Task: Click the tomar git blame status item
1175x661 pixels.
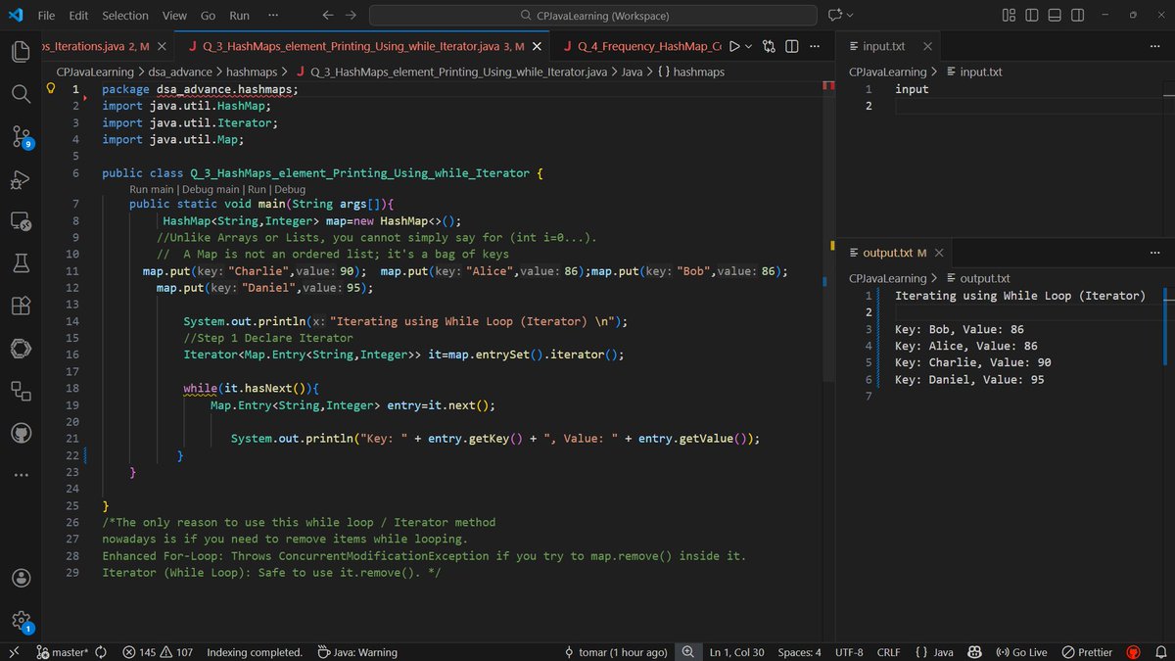Action: pyautogui.click(x=616, y=652)
